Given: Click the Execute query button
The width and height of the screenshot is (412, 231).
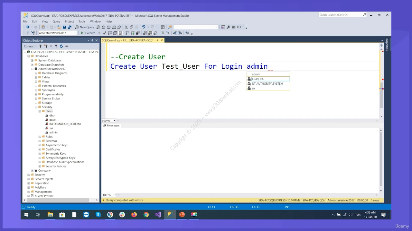Looking at the screenshot, I should click(88, 33).
